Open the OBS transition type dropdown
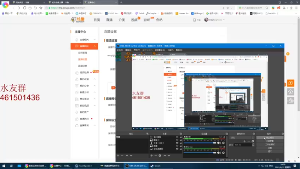The image size is (300, 169). [242, 137]
